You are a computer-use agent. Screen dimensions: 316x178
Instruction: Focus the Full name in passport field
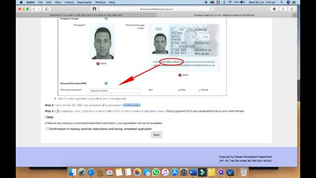(115, 90)
